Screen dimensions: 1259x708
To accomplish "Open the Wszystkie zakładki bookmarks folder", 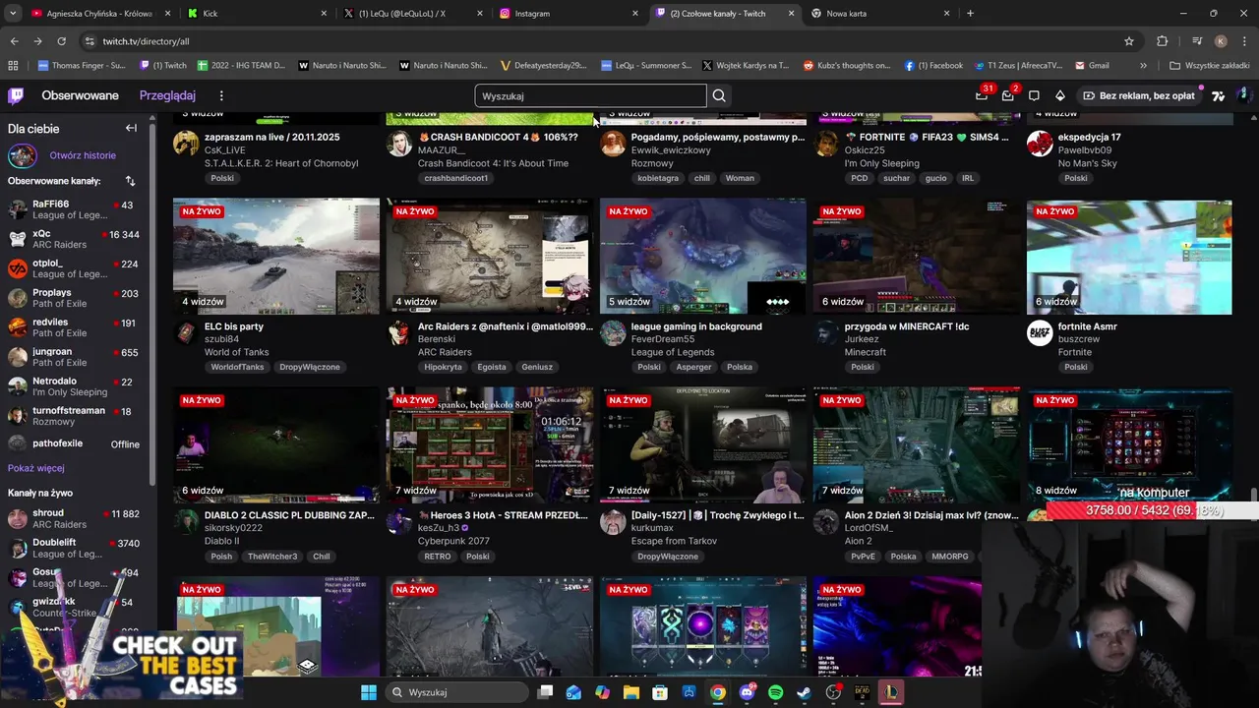I will coord(1209,66).
